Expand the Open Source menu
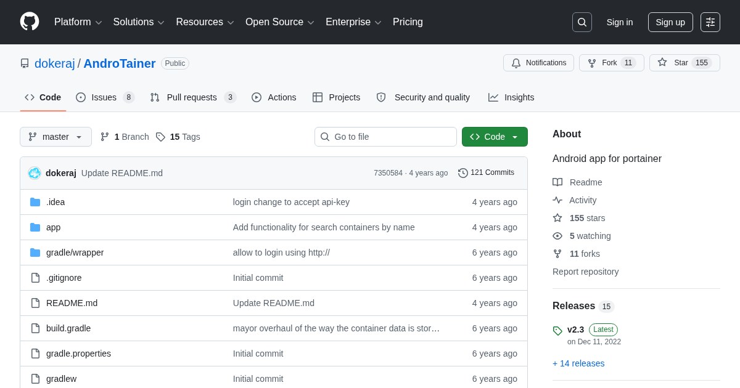This screenshot has width=740, height=388. point(279,22)
